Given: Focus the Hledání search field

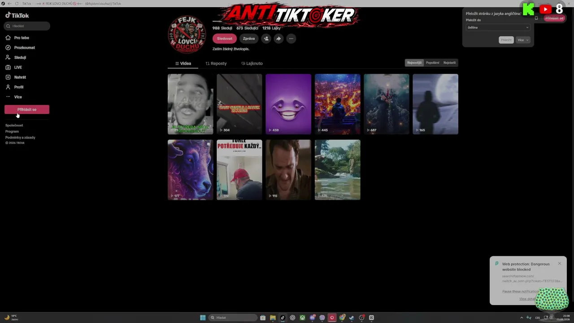Looking at the screenshot, I should (27, 26).
